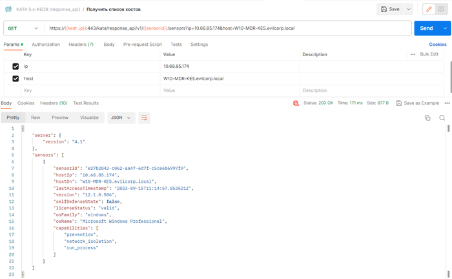Switch response view to Raw
The image size is (452, 279).
[36, 118]
